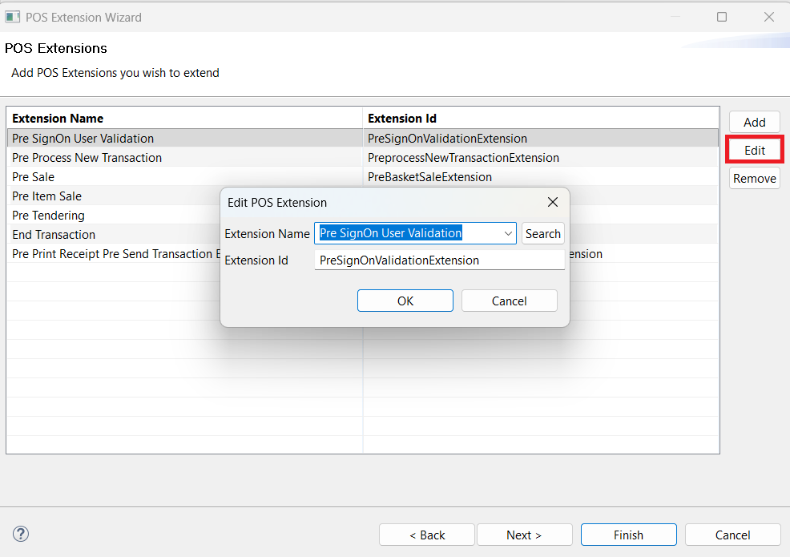Click the Remove button
Image resolution: width=790 pixels, height=557 pixels.
(x=753, y=178)
